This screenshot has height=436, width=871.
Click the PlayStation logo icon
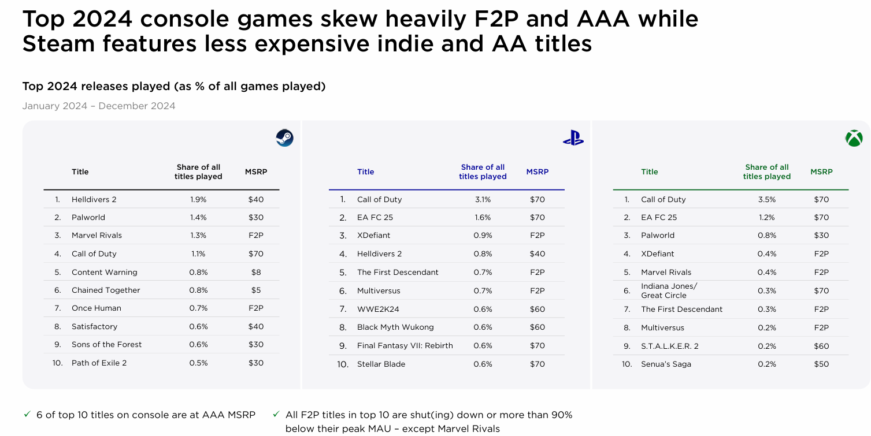point(573,139)
